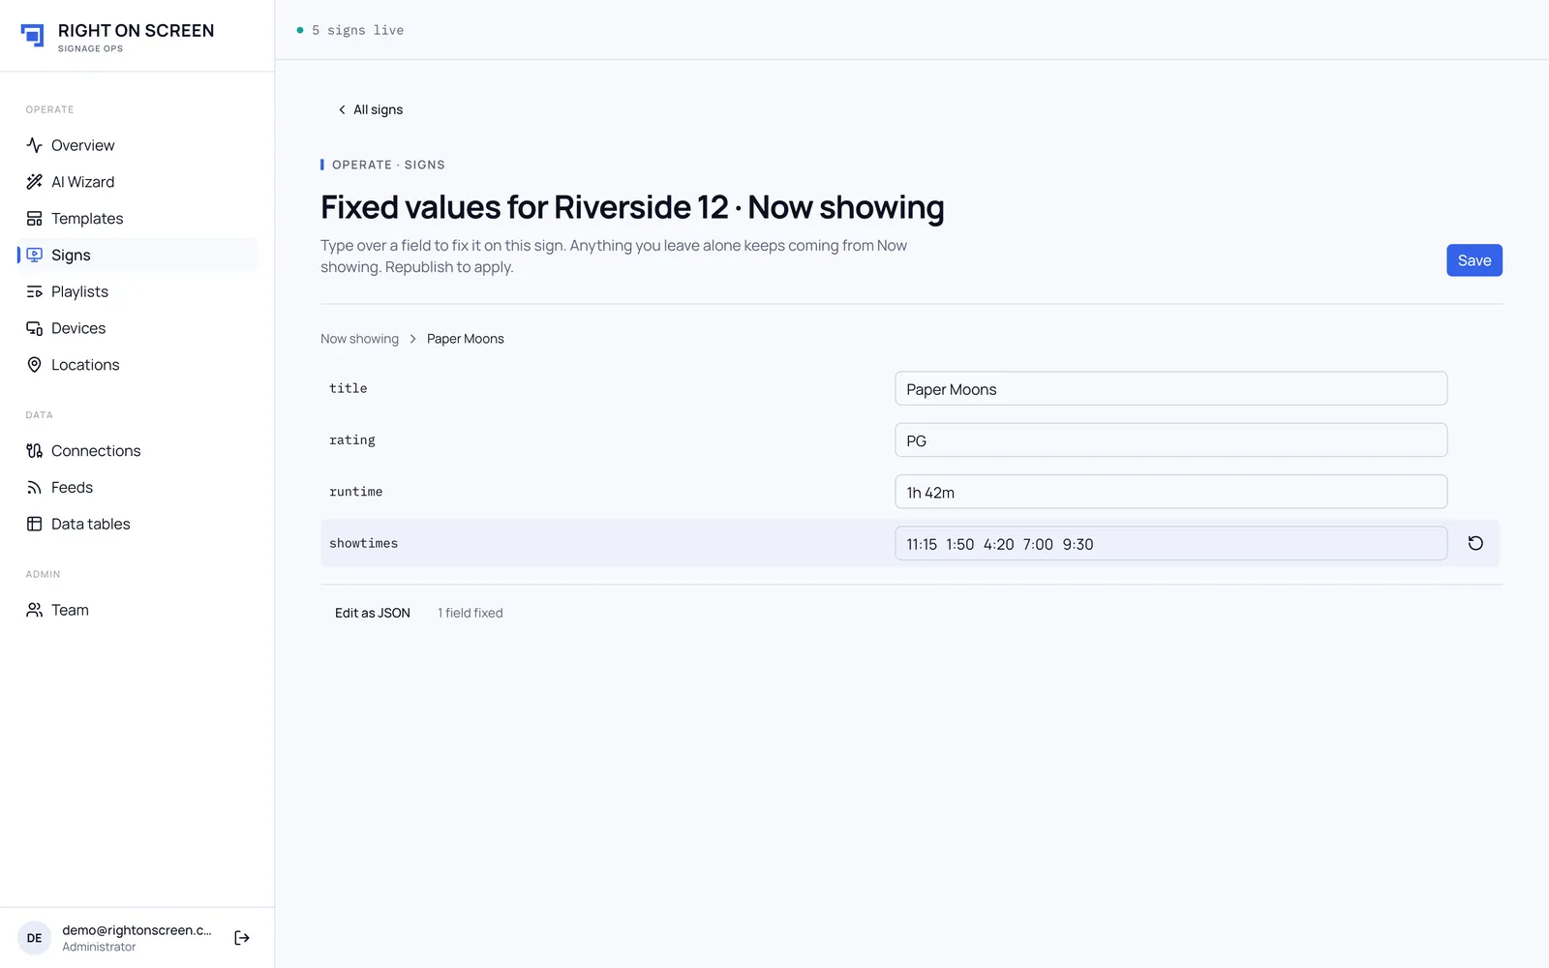Image resolution: width=1549 pixels, height=968 pixels.
Task: Click the Signs monitor icon
Action: tap(34, 255)
